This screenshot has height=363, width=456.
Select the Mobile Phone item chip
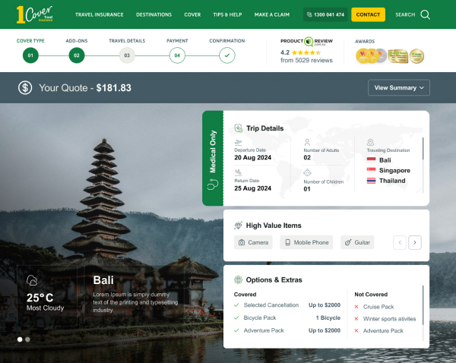pyautogui.click(x=306, y=242)
